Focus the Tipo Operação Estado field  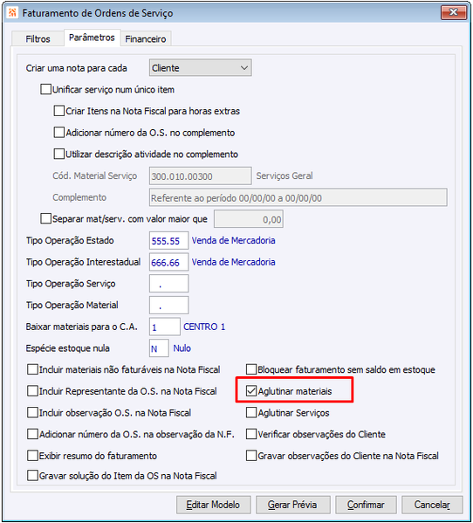click(x=169, y=240)
